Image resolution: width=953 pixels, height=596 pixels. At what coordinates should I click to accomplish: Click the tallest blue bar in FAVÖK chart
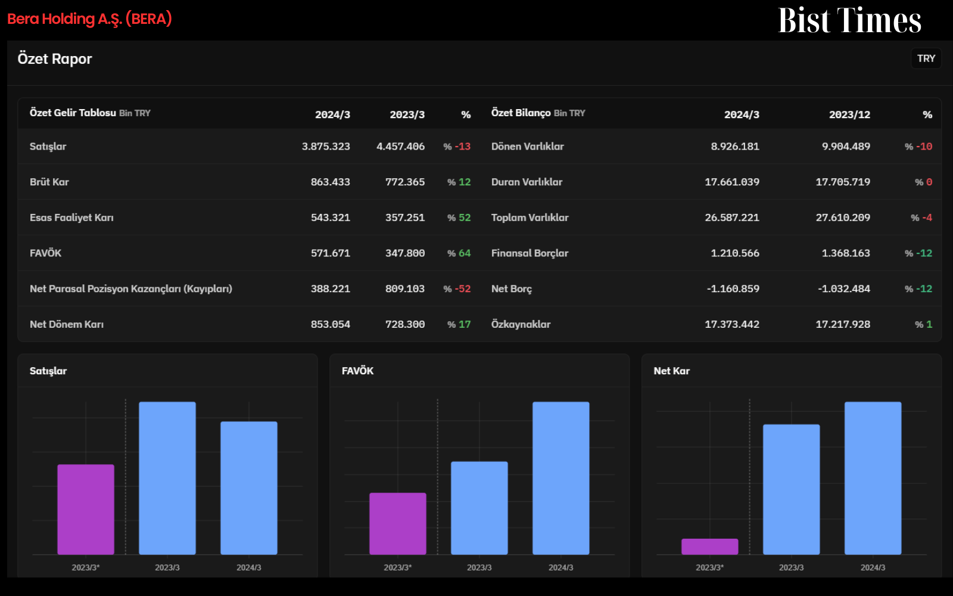561,478
